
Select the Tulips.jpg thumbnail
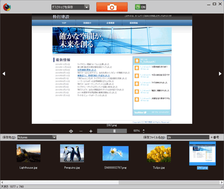(159, 153)
